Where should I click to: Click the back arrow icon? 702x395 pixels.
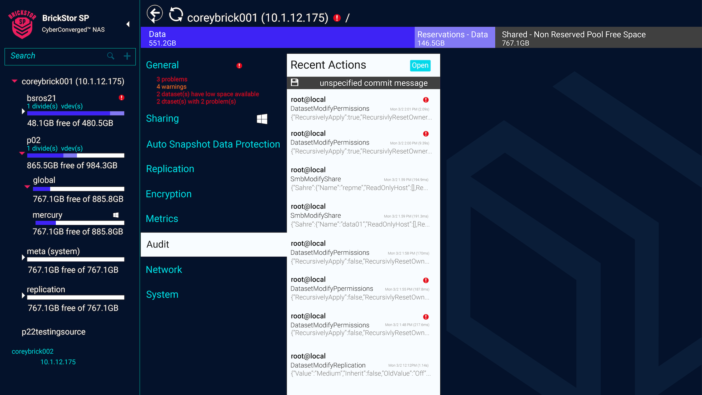click(x=155, y=13)
